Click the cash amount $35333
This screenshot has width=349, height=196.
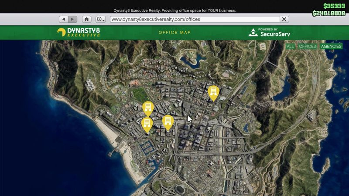tap(334, 6)
